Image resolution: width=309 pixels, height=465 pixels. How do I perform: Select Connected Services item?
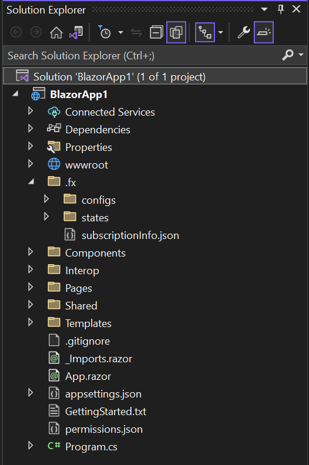tap(110, 112)
